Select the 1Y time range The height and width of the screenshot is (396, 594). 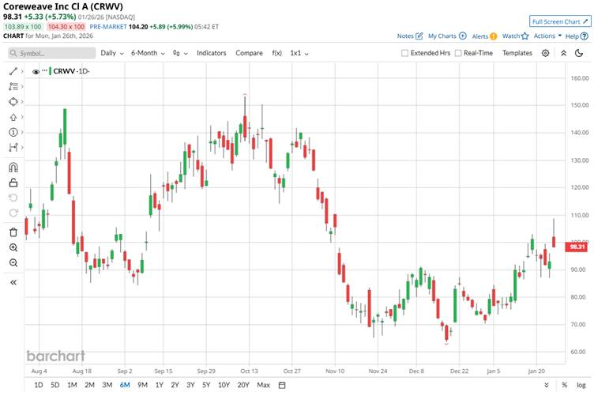[x=159, y=385]
